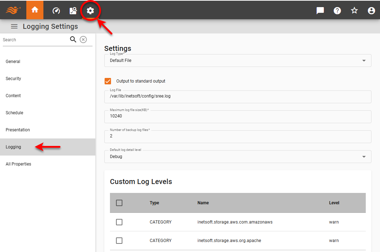Check the select-all box in Custom Log Levels
Viewport: 380px width, 252px height.
(119, 203)
